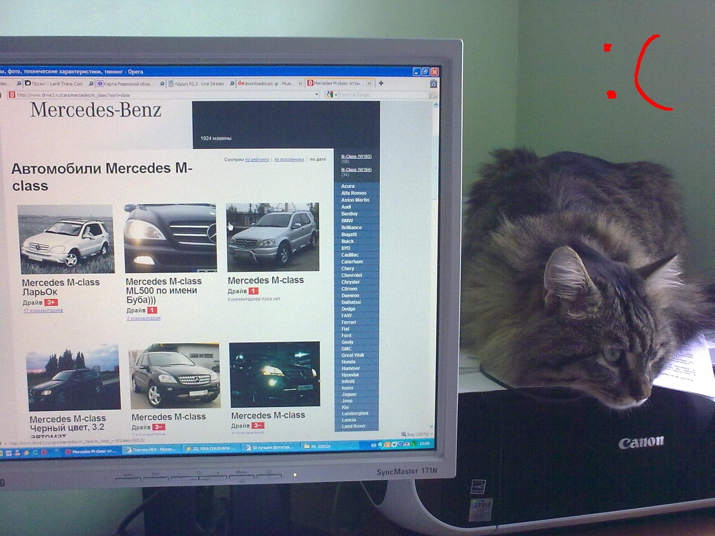Viewport: 715px width, 536px height.
Task: Select Bentley in the brand list
Action: click(349, 214)
